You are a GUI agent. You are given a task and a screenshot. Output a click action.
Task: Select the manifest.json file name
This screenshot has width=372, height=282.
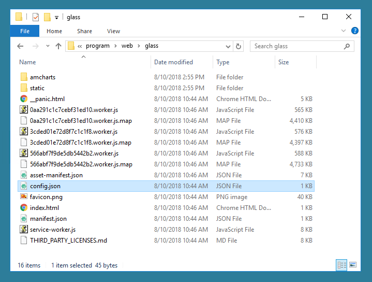click(48, 219)
